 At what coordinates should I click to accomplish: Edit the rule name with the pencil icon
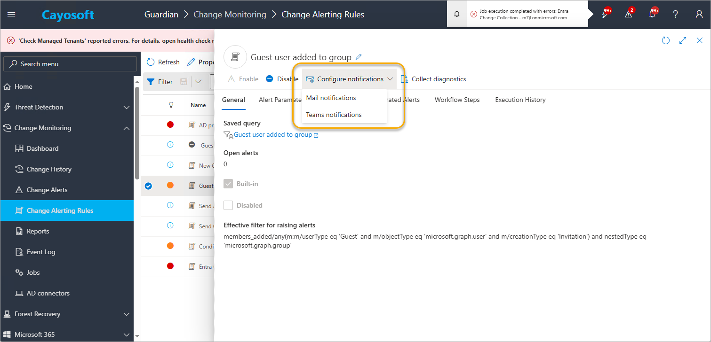tap(359, 56)
